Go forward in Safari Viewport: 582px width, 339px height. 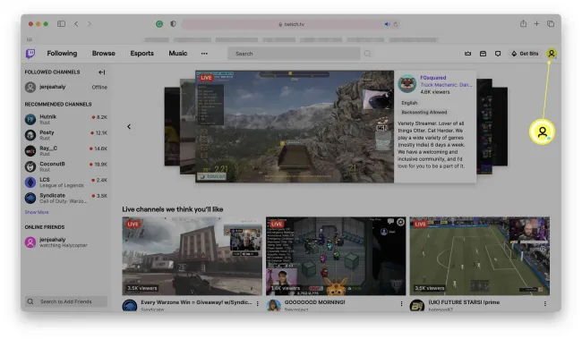click(89, 24)
